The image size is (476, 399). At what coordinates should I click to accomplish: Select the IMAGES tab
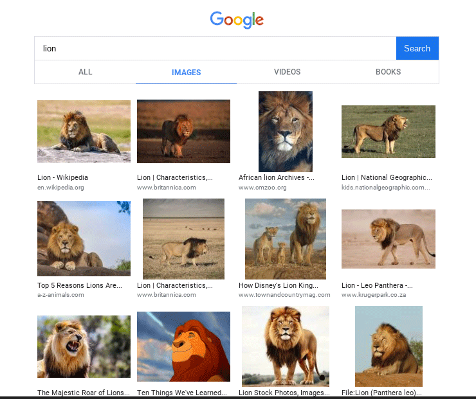[186, 72]
